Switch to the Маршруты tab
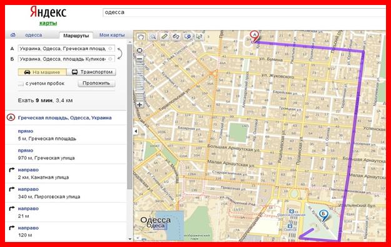The image size is (391, 247). pos(76,36)
